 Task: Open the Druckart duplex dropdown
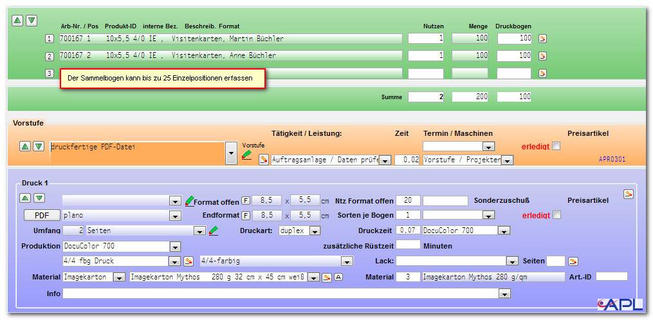[x=315, y=231]
